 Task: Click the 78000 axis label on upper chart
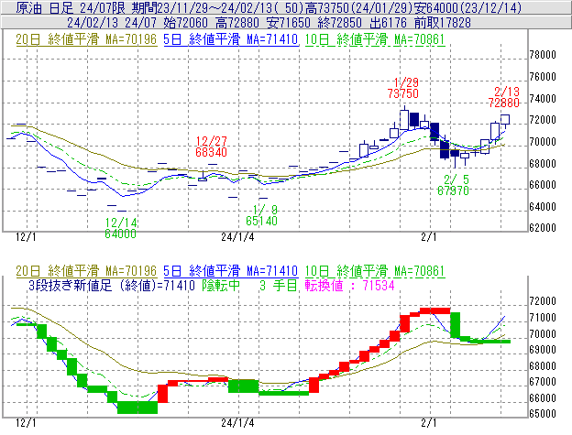543,55
